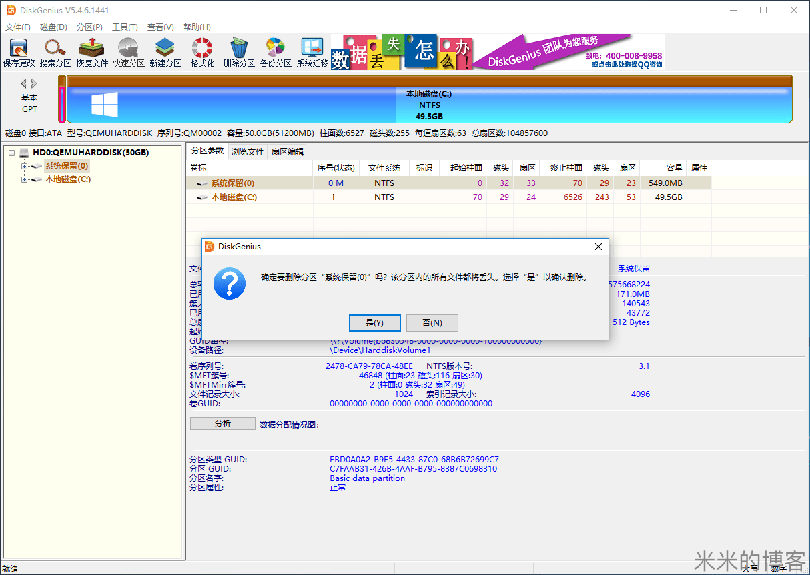Image resolution: width=810 pixels, height=575 pixels.
Task: Switch to the 扇区编辑 tab
Action: (288, 151)
